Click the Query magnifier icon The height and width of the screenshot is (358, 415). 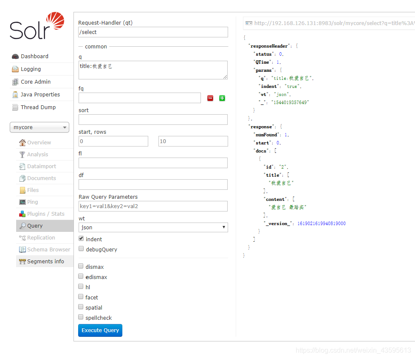pyautogui.click(x=23, y=226)
